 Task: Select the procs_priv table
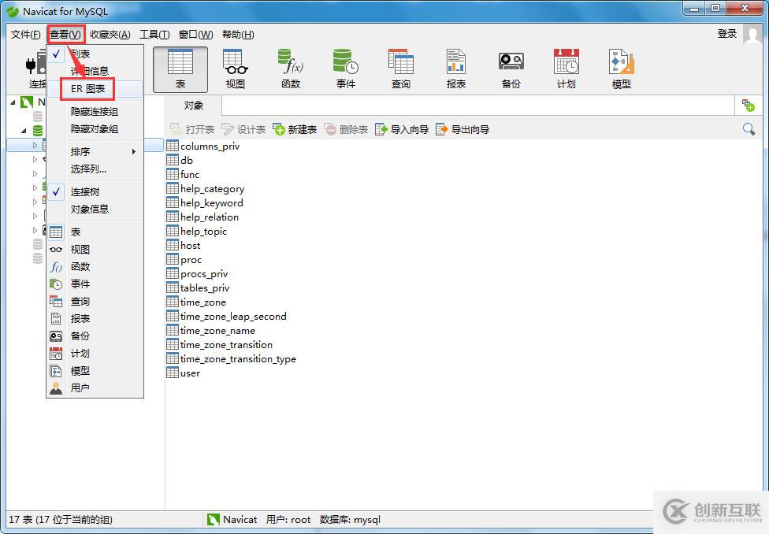(x=197, y=274)
